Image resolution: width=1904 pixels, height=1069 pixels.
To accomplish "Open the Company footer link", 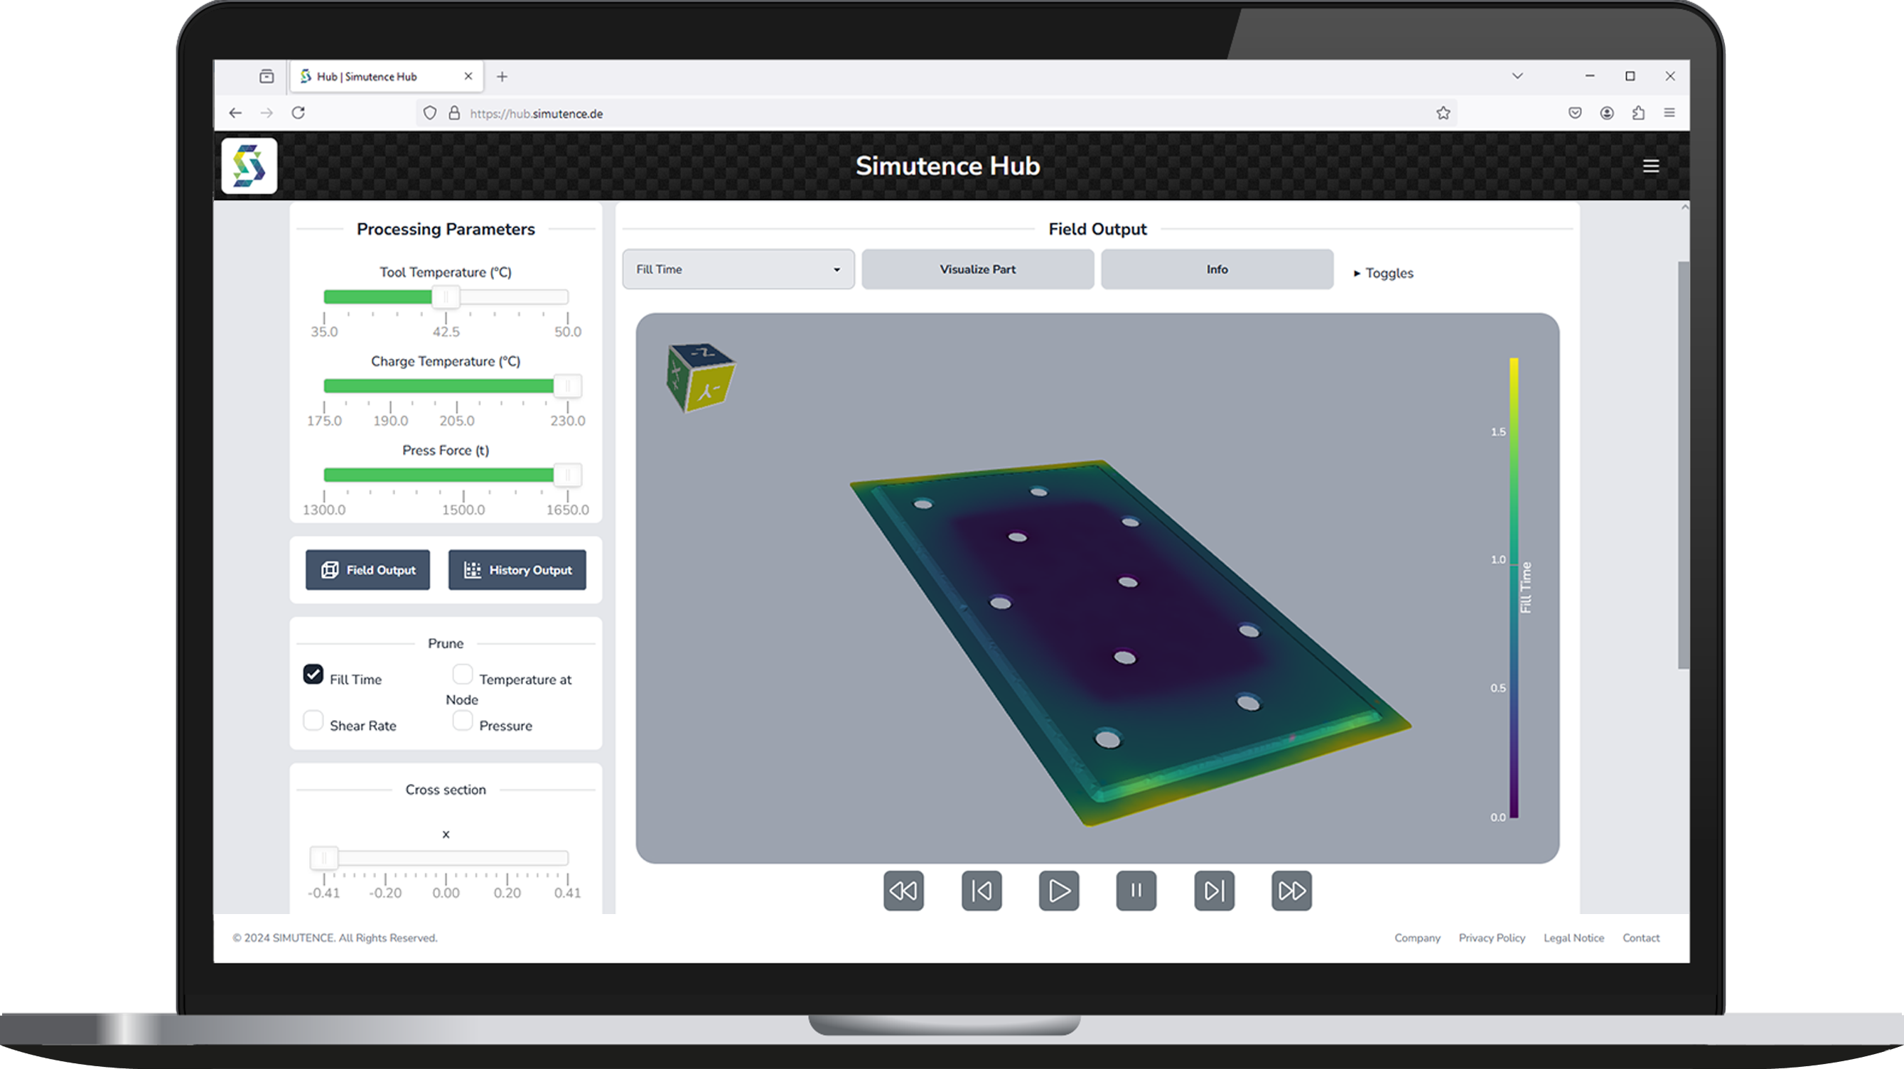I will (1417, 938).
